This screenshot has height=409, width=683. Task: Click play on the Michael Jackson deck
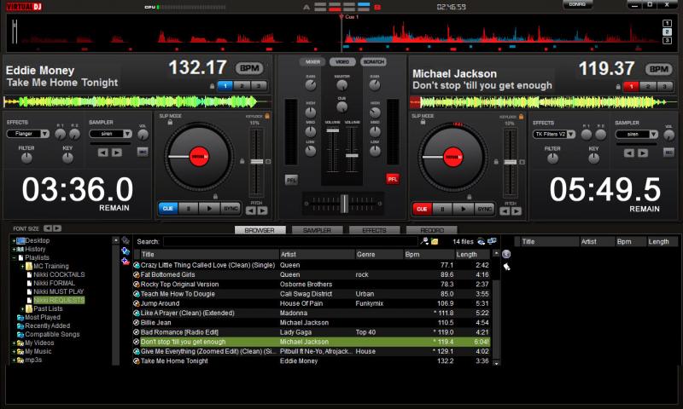(x=463, y=209)
